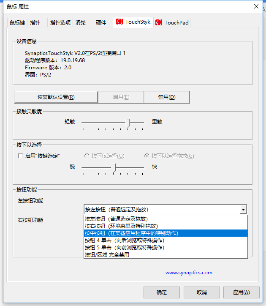Collapse the 左按钮功能 dropdown arrow
Screen dimensions: 266x306
coord(243,209)
